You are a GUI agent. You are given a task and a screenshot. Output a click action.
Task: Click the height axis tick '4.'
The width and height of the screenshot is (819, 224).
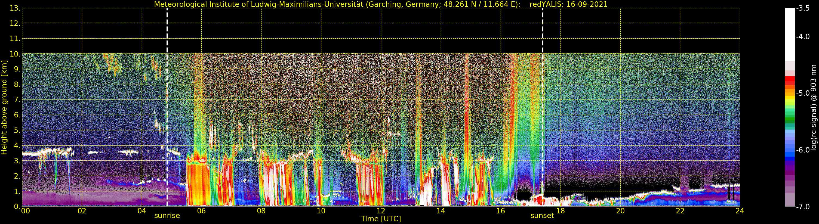pyautogui.click(x=17, y=145)
